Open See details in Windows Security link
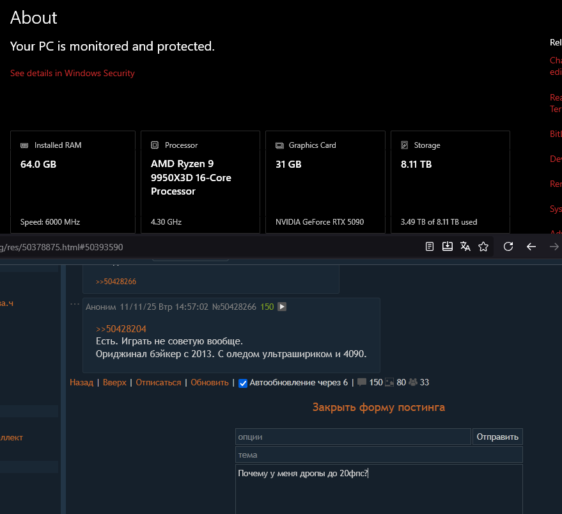 pyautogui.click(x=72, y=73)
